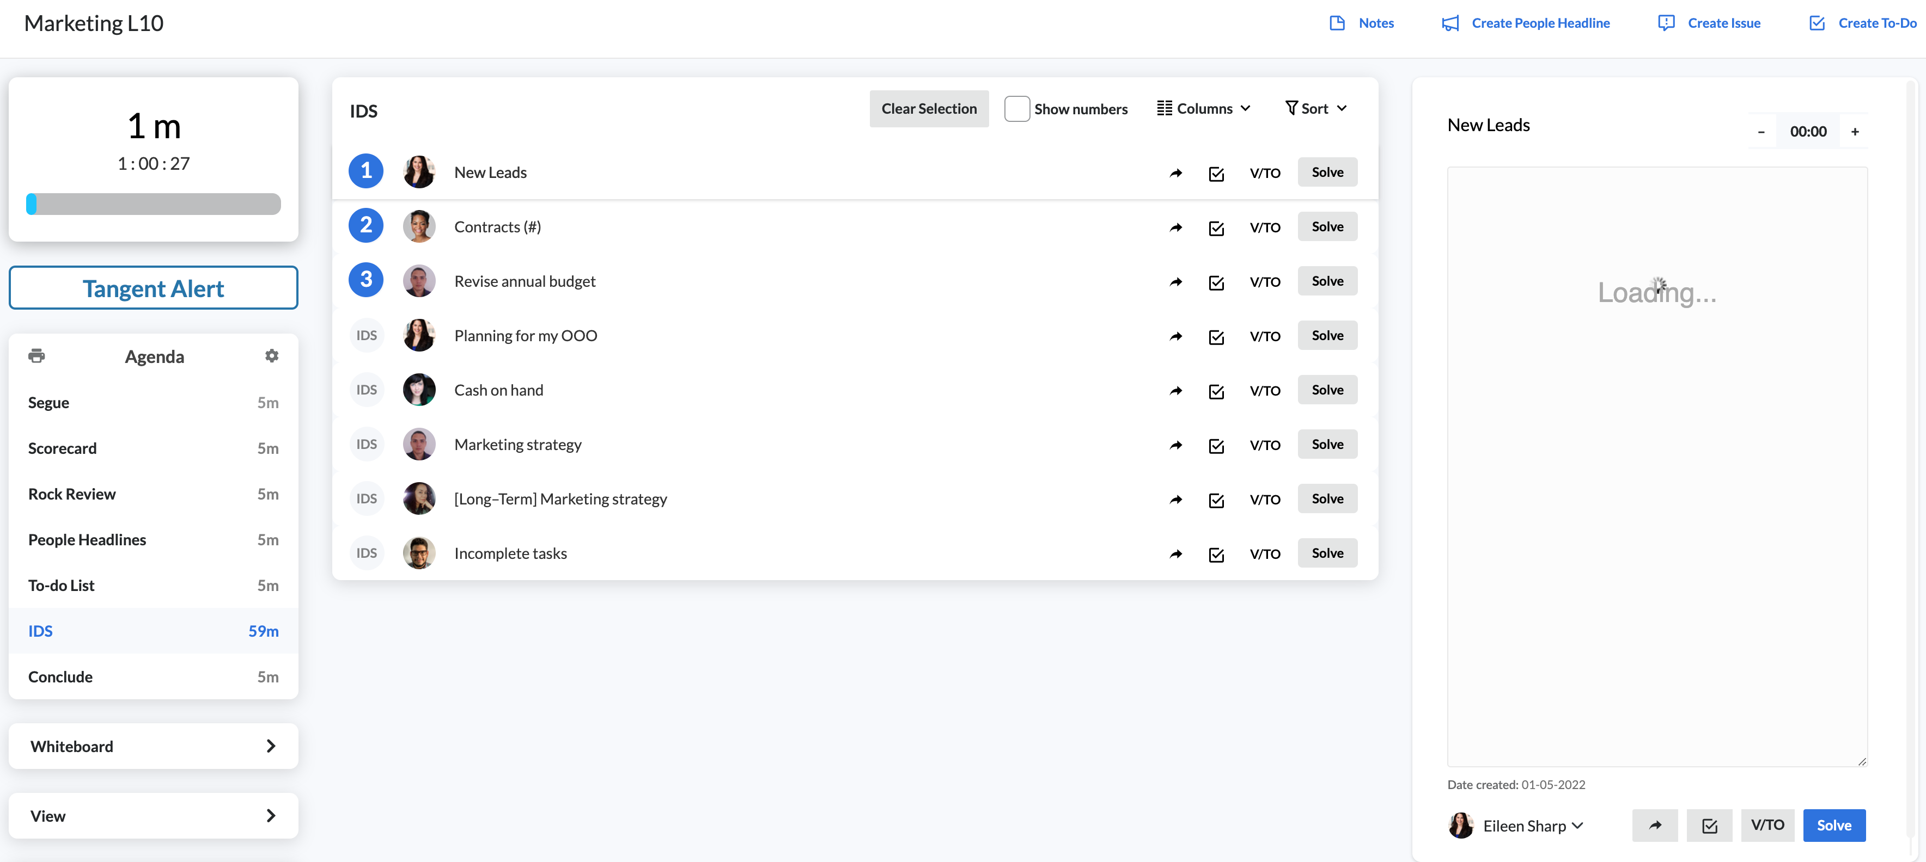Click the Create To-Do icon
Screen dimensions: 1926x862
[x=1817, y=22]
